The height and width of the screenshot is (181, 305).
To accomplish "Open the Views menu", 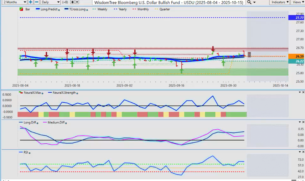I will (x=297, y=2).
